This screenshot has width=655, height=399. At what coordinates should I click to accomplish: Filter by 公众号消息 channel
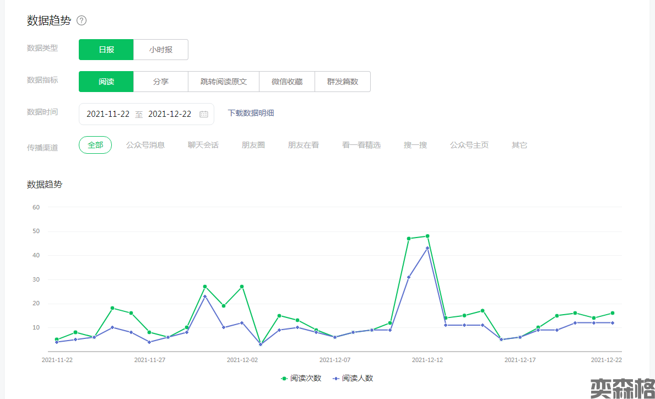(145, 145)
